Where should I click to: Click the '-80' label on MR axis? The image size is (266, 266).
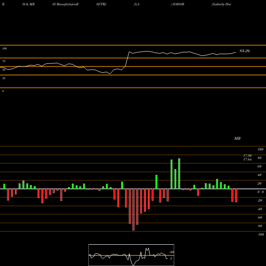point(260,226)
